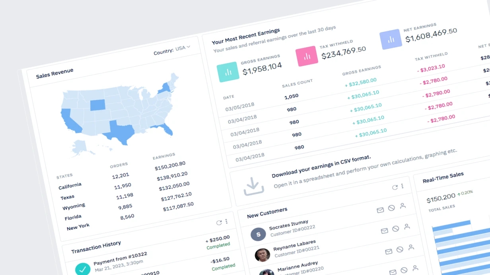Click the CSV download tray icon
The width and height of the screenshot is (490, 275).
[254, 187]
